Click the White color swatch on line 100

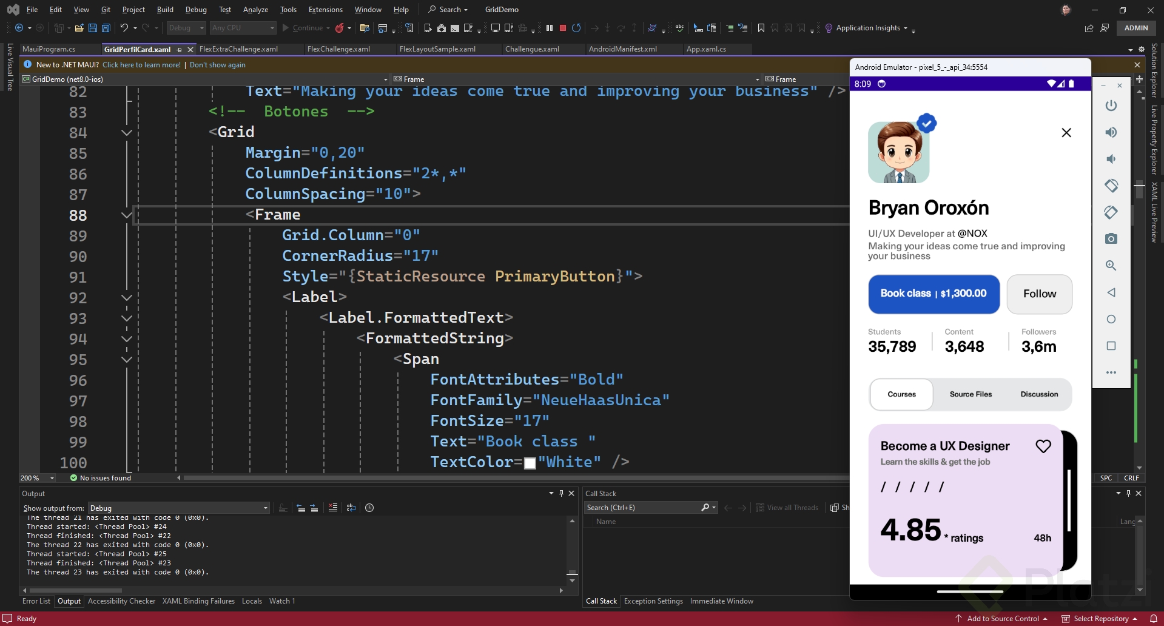point(530,463)
